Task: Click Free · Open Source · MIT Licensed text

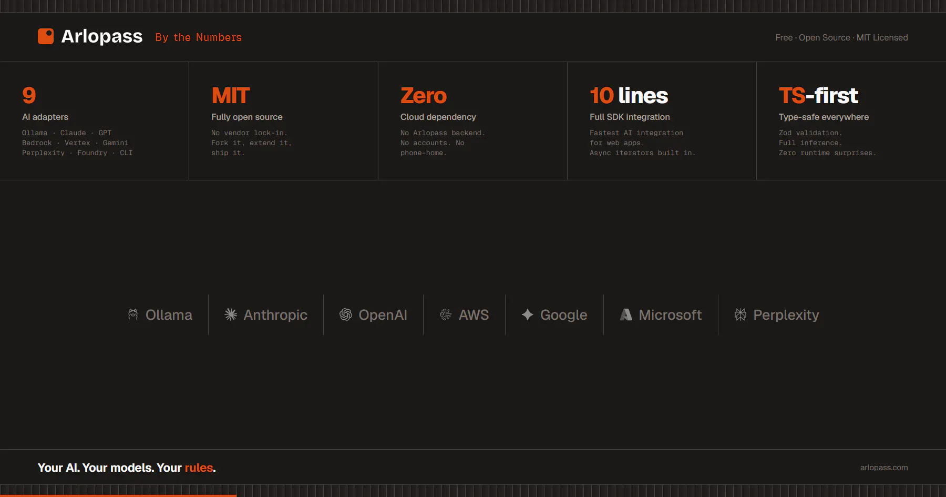Action: [841, 37]
